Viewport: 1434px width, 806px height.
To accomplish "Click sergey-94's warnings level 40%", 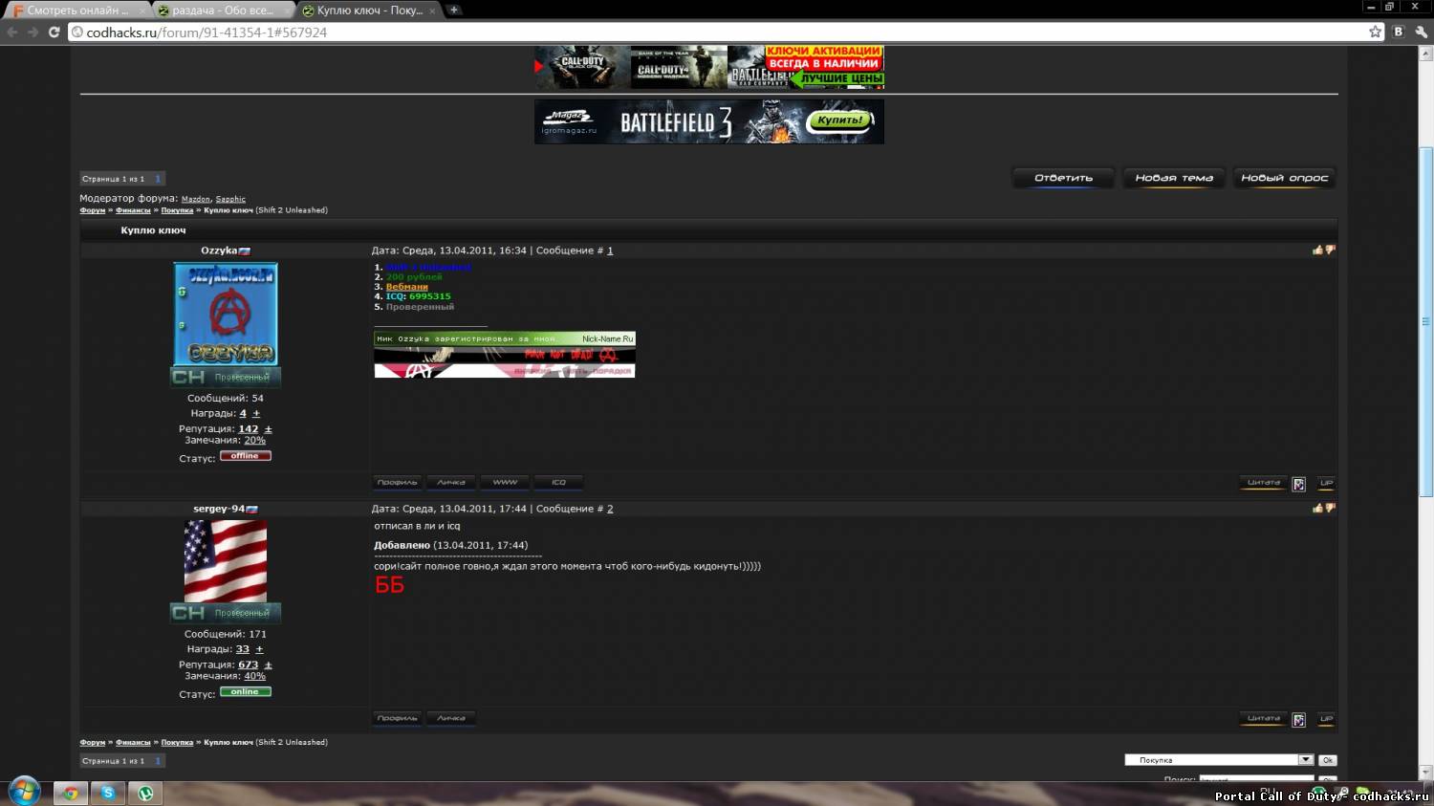I will pos(254,676).
